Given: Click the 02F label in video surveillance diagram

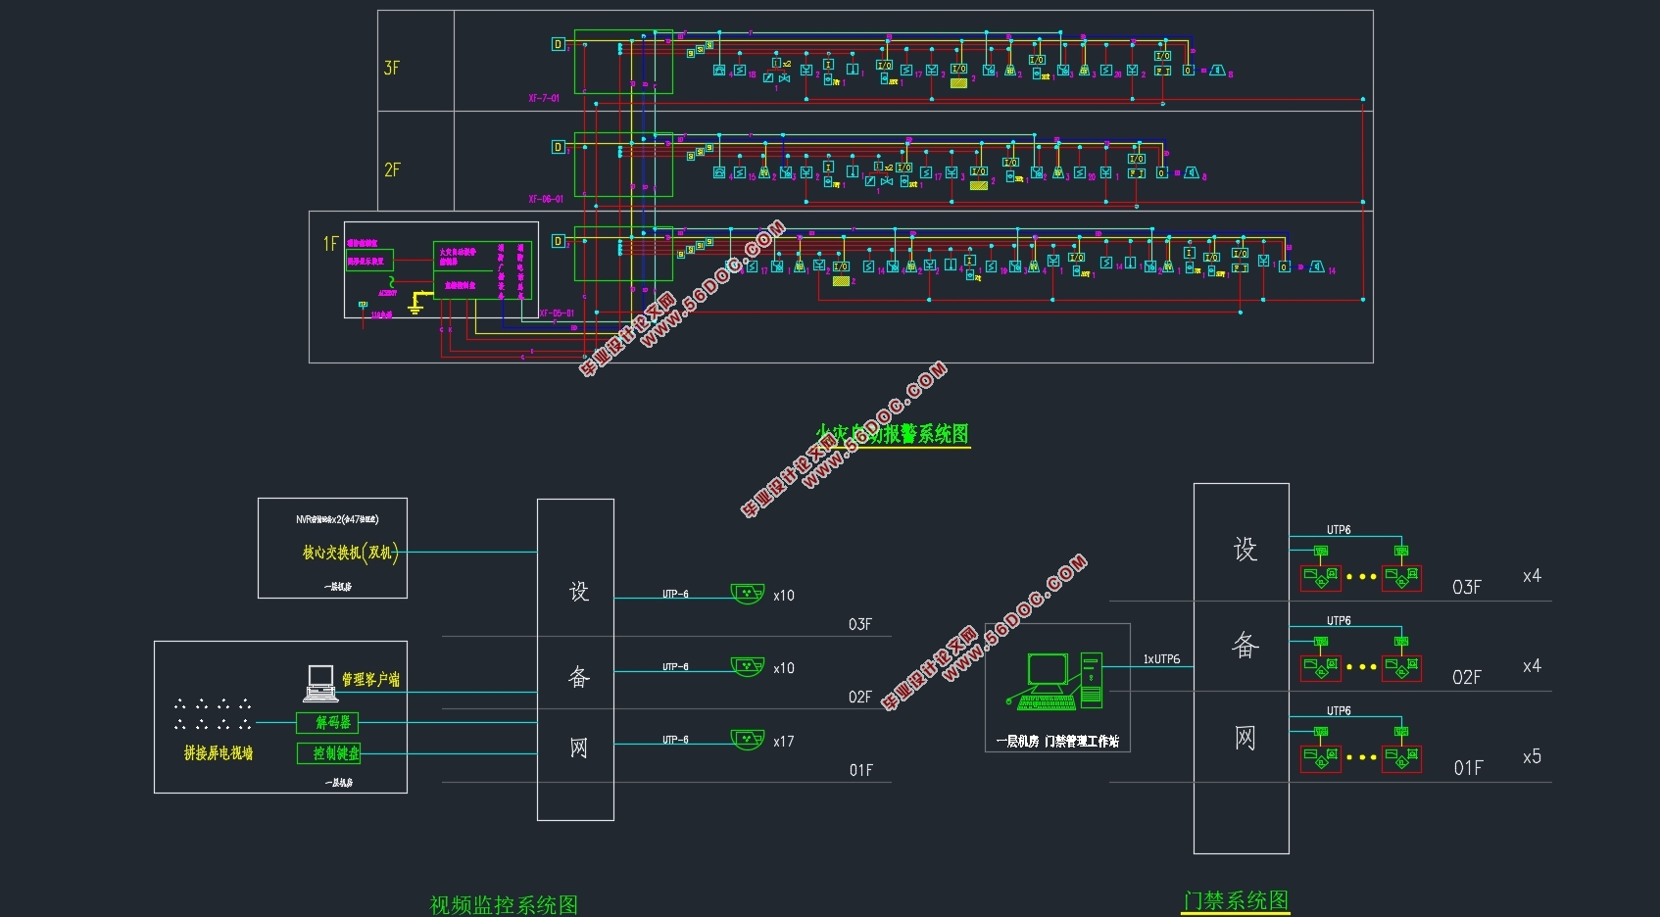Looking at the screenshot, I should [859, 697].
